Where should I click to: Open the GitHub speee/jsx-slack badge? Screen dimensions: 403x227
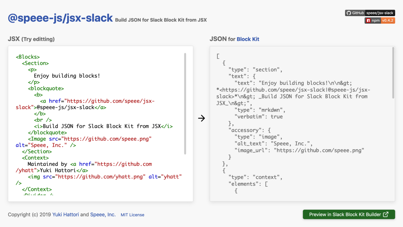pos(370,13)
